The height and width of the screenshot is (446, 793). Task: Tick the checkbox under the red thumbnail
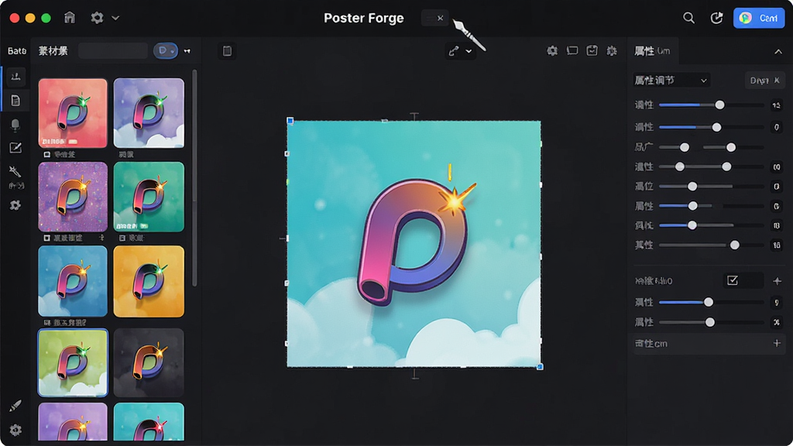tap(46, 155)
